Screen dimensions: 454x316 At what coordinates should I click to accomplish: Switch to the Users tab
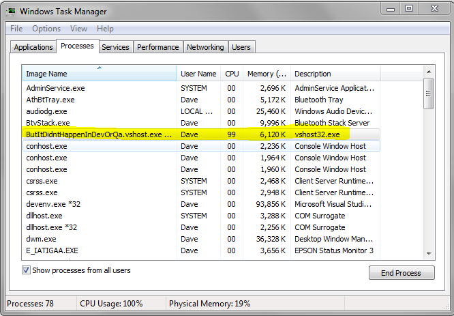click(x=241, y=47)
